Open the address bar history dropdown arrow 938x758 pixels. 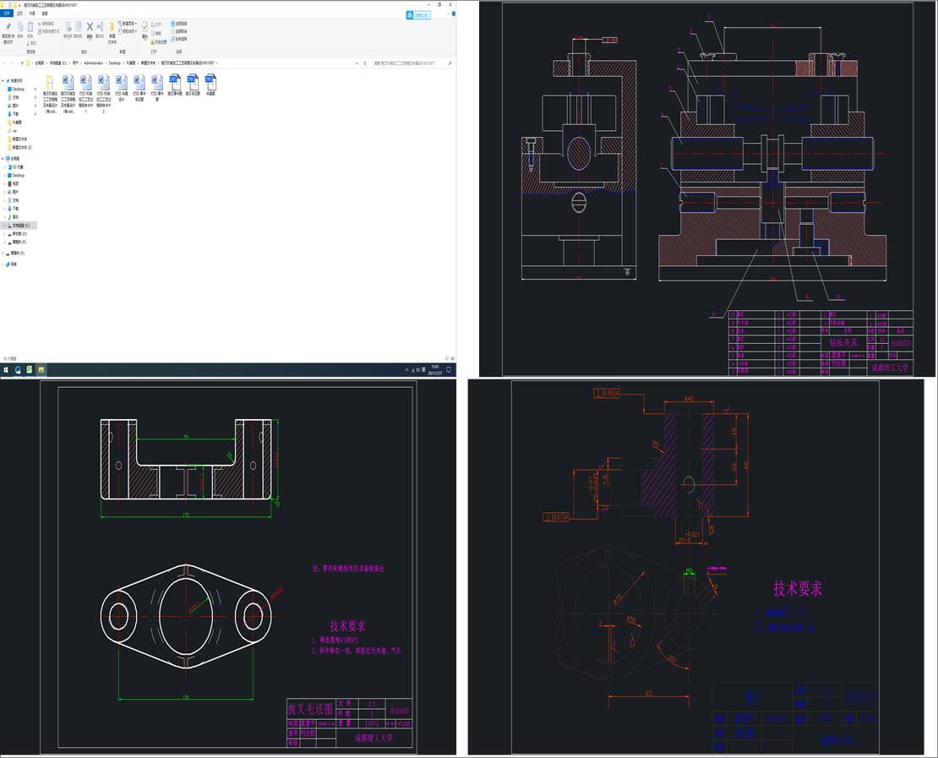point(357,63)
